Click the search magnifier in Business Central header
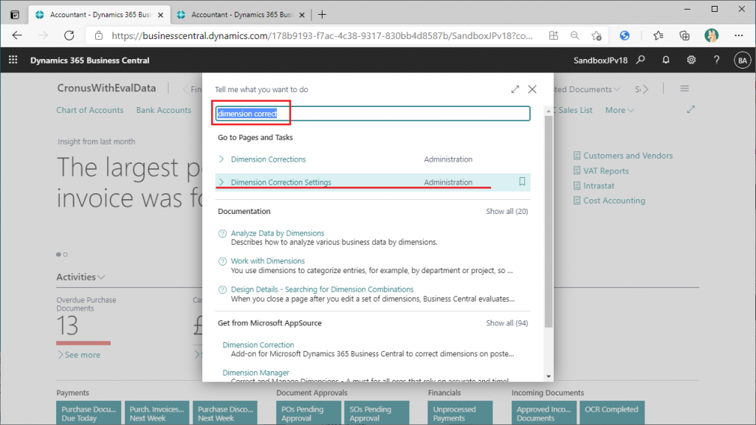This screenshot has height=425, width=756. point(640,60)
